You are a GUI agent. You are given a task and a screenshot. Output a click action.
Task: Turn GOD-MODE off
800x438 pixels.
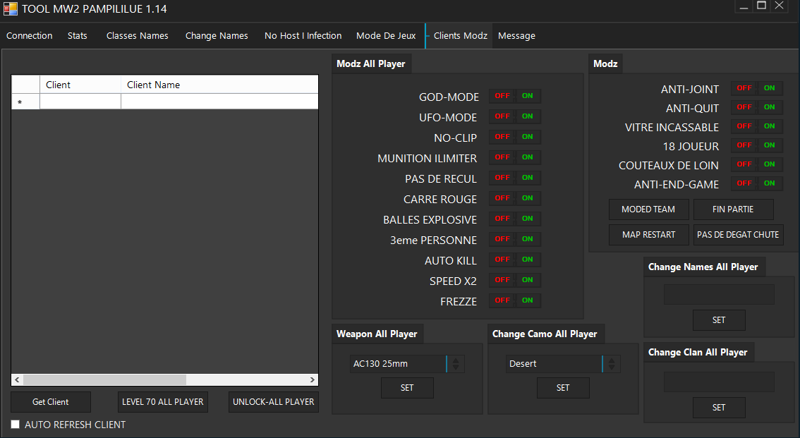click(502, 96)
